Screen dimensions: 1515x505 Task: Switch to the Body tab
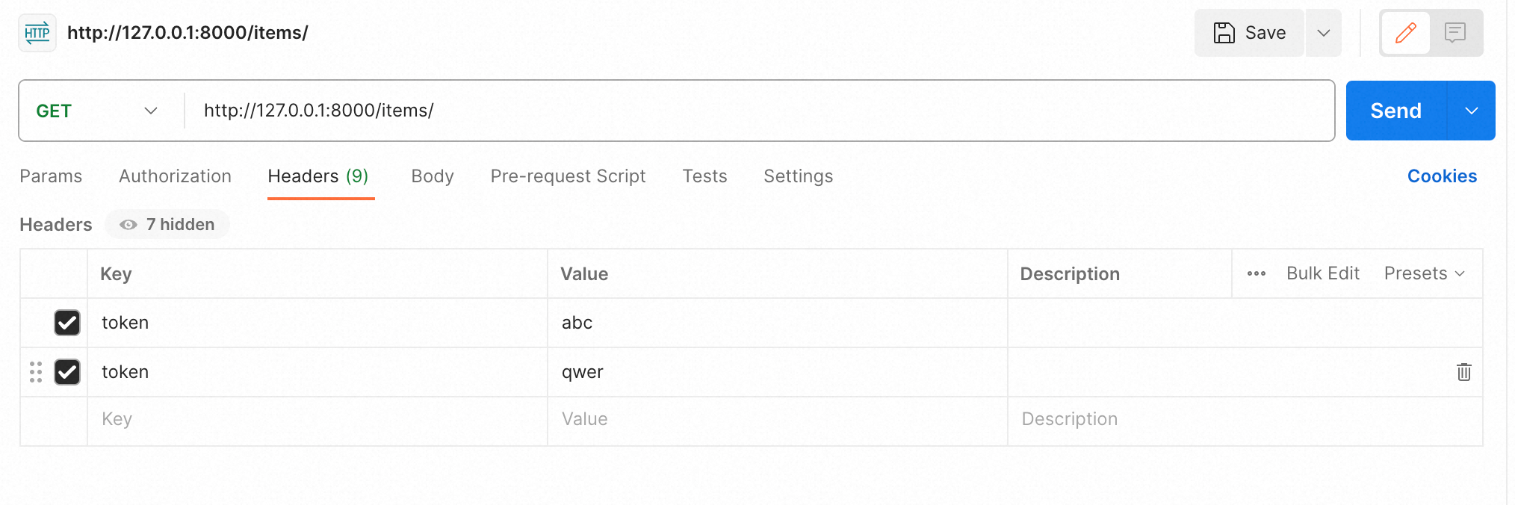tap(432, 176)
